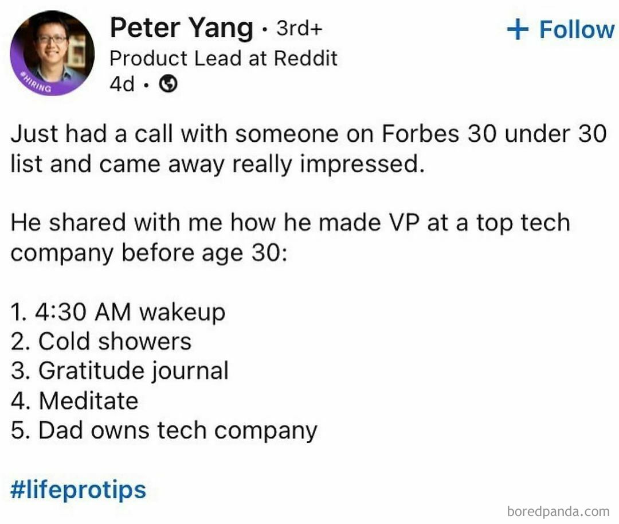
Task: Select list item Gratitude journal
Action: (120, 371)
